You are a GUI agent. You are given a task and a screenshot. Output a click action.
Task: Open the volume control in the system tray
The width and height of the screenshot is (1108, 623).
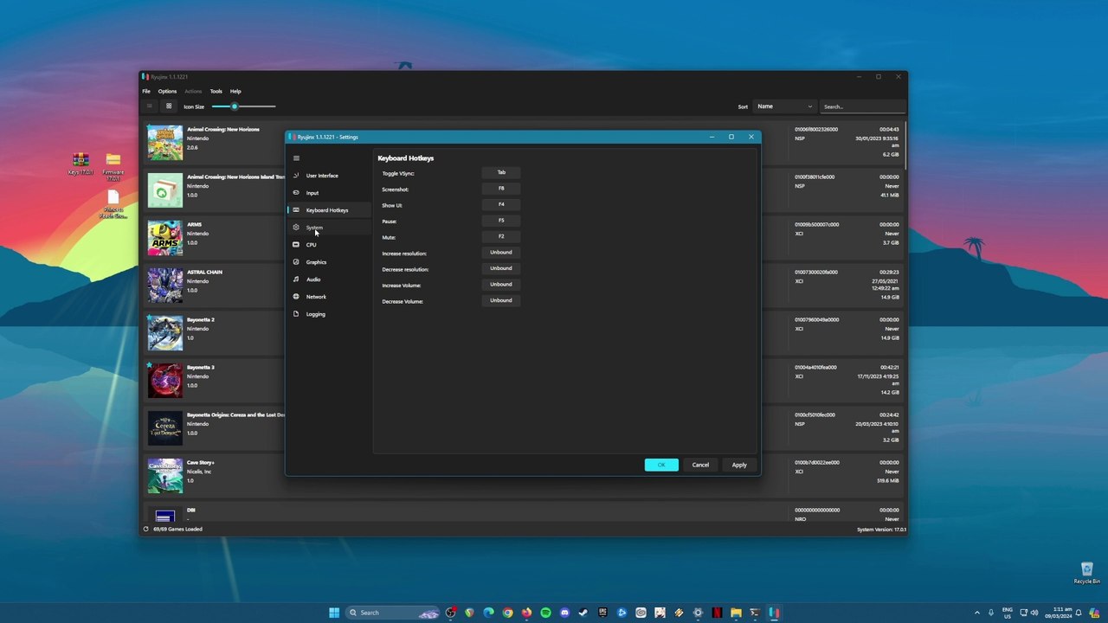pyautogui.click(x=1034, y=613)
